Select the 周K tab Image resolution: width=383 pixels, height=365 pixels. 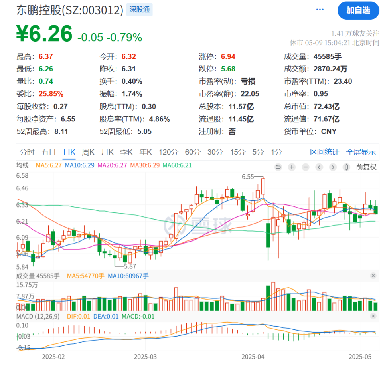pyautogui.click(x=88, y=152)
